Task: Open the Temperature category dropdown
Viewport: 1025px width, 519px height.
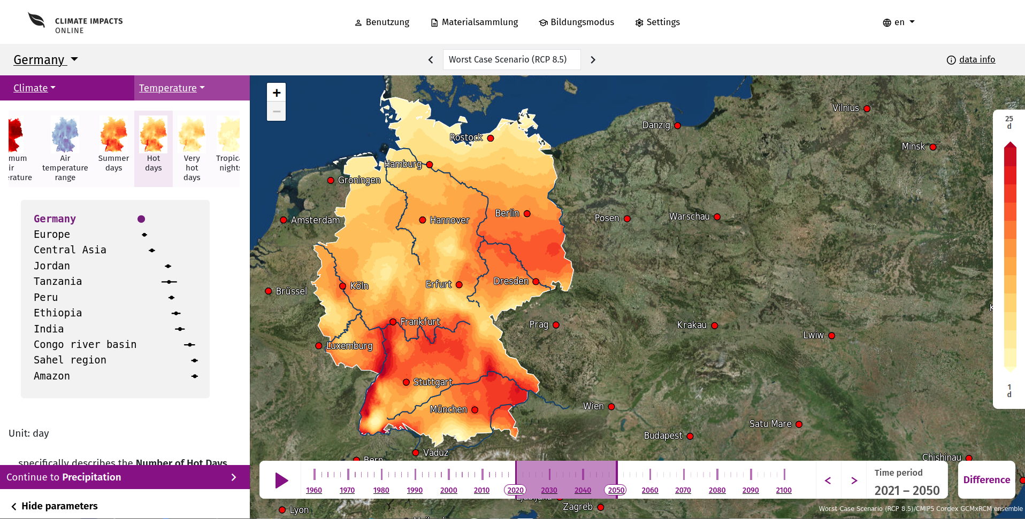Action: (172, 88)
